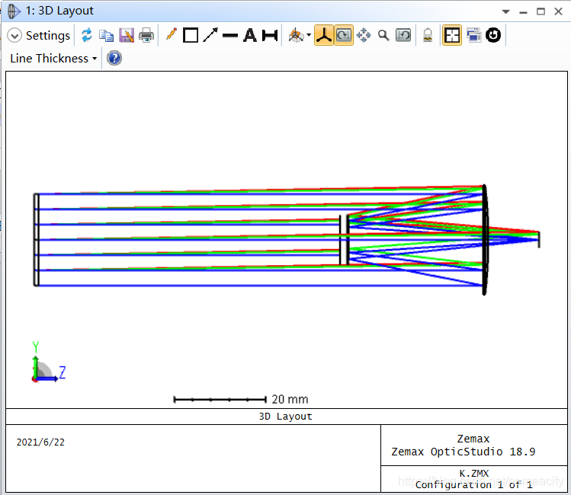This screenshot has width=571, height=495.
Task: Click the Settings label
Action: [x=48, y=36]
